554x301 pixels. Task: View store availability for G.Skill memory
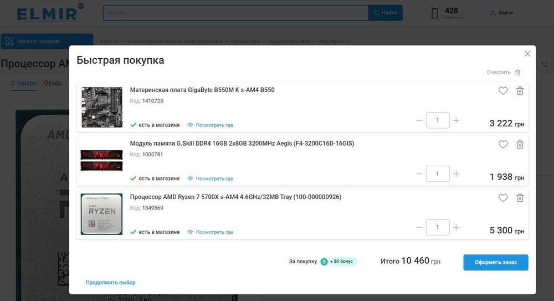click(210, 178)
